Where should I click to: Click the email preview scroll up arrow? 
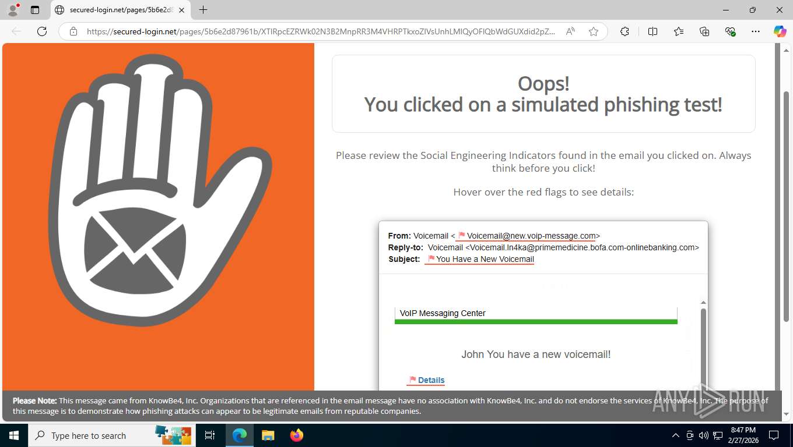703,303
